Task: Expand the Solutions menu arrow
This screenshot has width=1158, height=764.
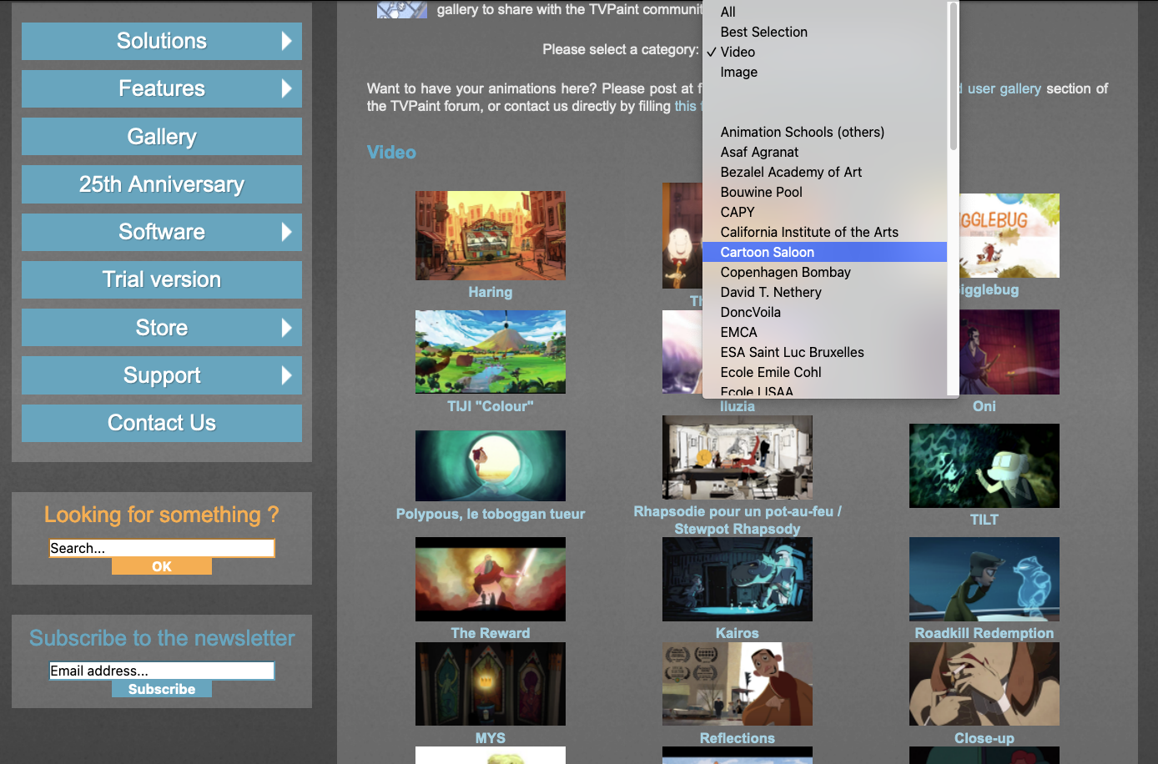Action: click(286, 41)
